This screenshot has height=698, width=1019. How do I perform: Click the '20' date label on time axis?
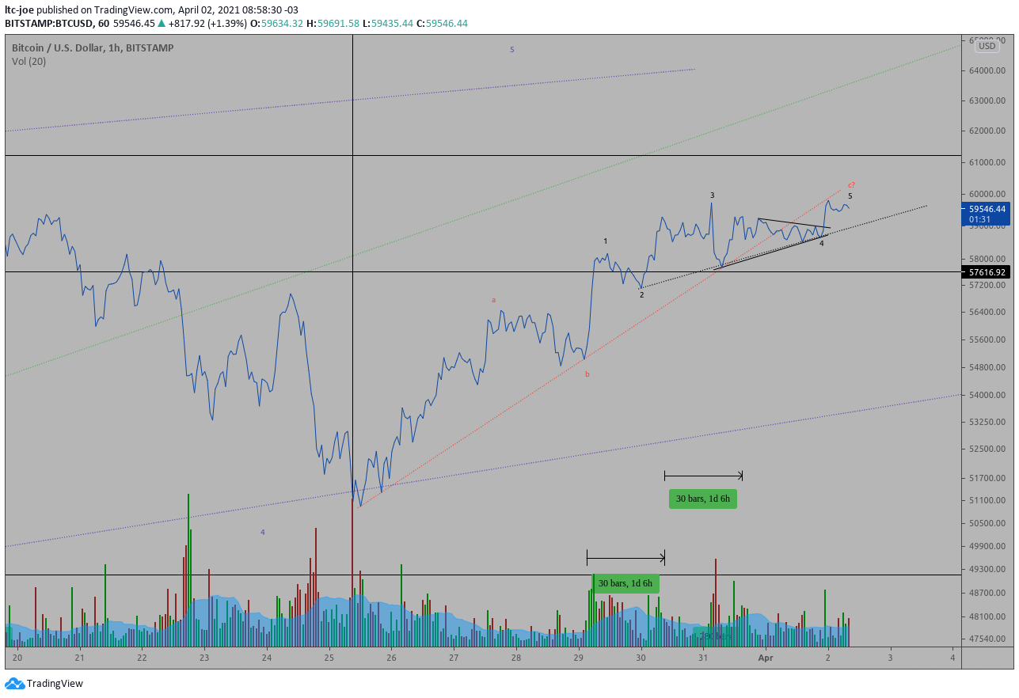click(17, 658)
